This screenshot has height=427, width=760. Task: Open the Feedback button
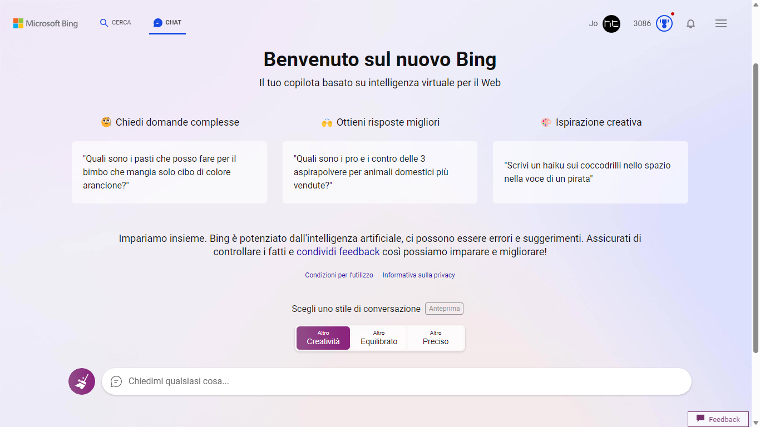pos(718,419)
